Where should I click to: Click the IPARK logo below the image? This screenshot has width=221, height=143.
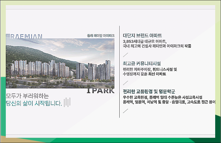coord(101,91)
